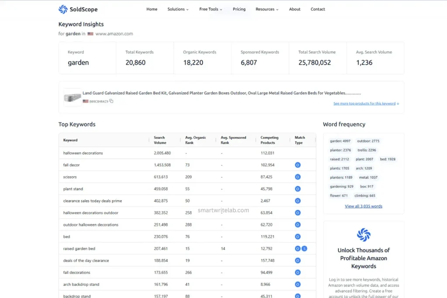Click the organic match badge for fall decor
Image resolution: width=447 pixels, height=298 pixels.
298,165
